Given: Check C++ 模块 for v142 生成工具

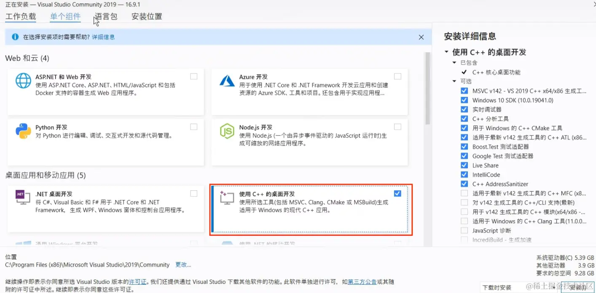Looking at the screenshot, I should [464, 212].
